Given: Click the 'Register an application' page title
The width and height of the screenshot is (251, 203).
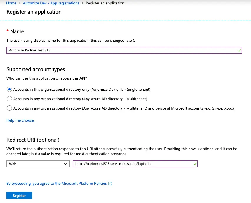Looking at the screenshot, I should (x=34, y=12).
